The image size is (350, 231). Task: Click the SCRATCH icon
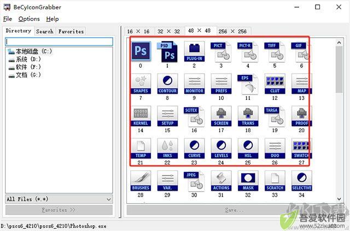point(275,181)
